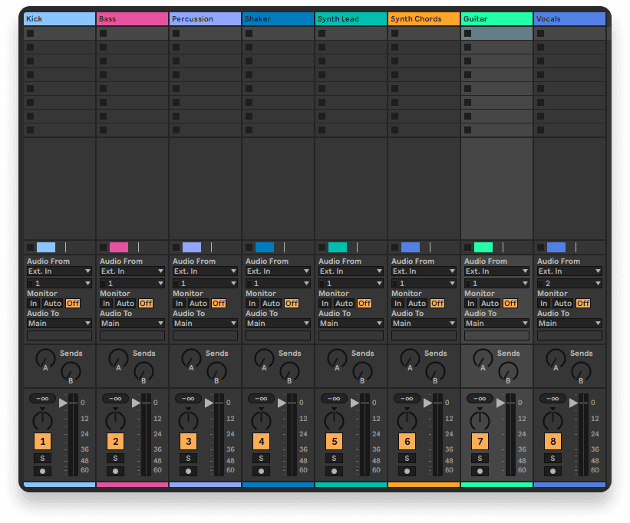Click the Kick track pan knob
This screenshot has width=630, height=523.
click(43, 419)
